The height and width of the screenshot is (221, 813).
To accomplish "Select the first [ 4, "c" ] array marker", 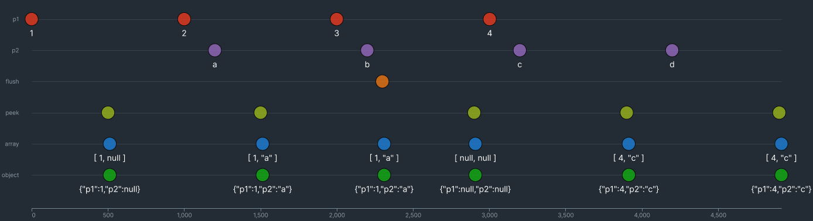I will click(x=628, y=144).
